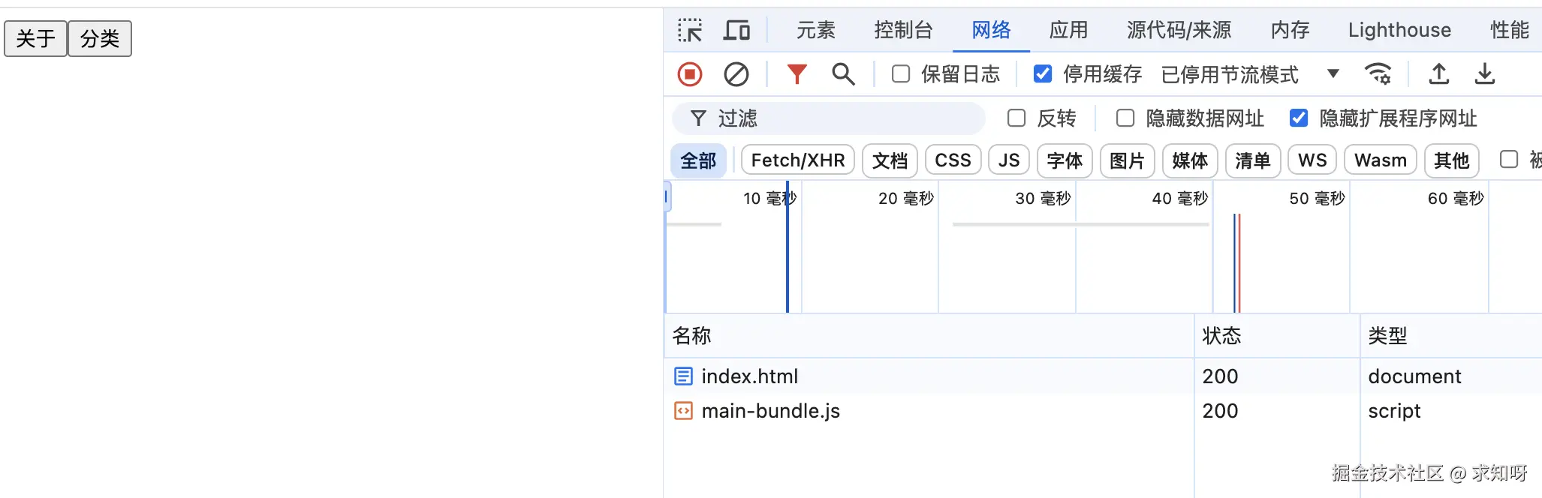
Task: Filter requests by Wasm
Action: (1381, 160)
